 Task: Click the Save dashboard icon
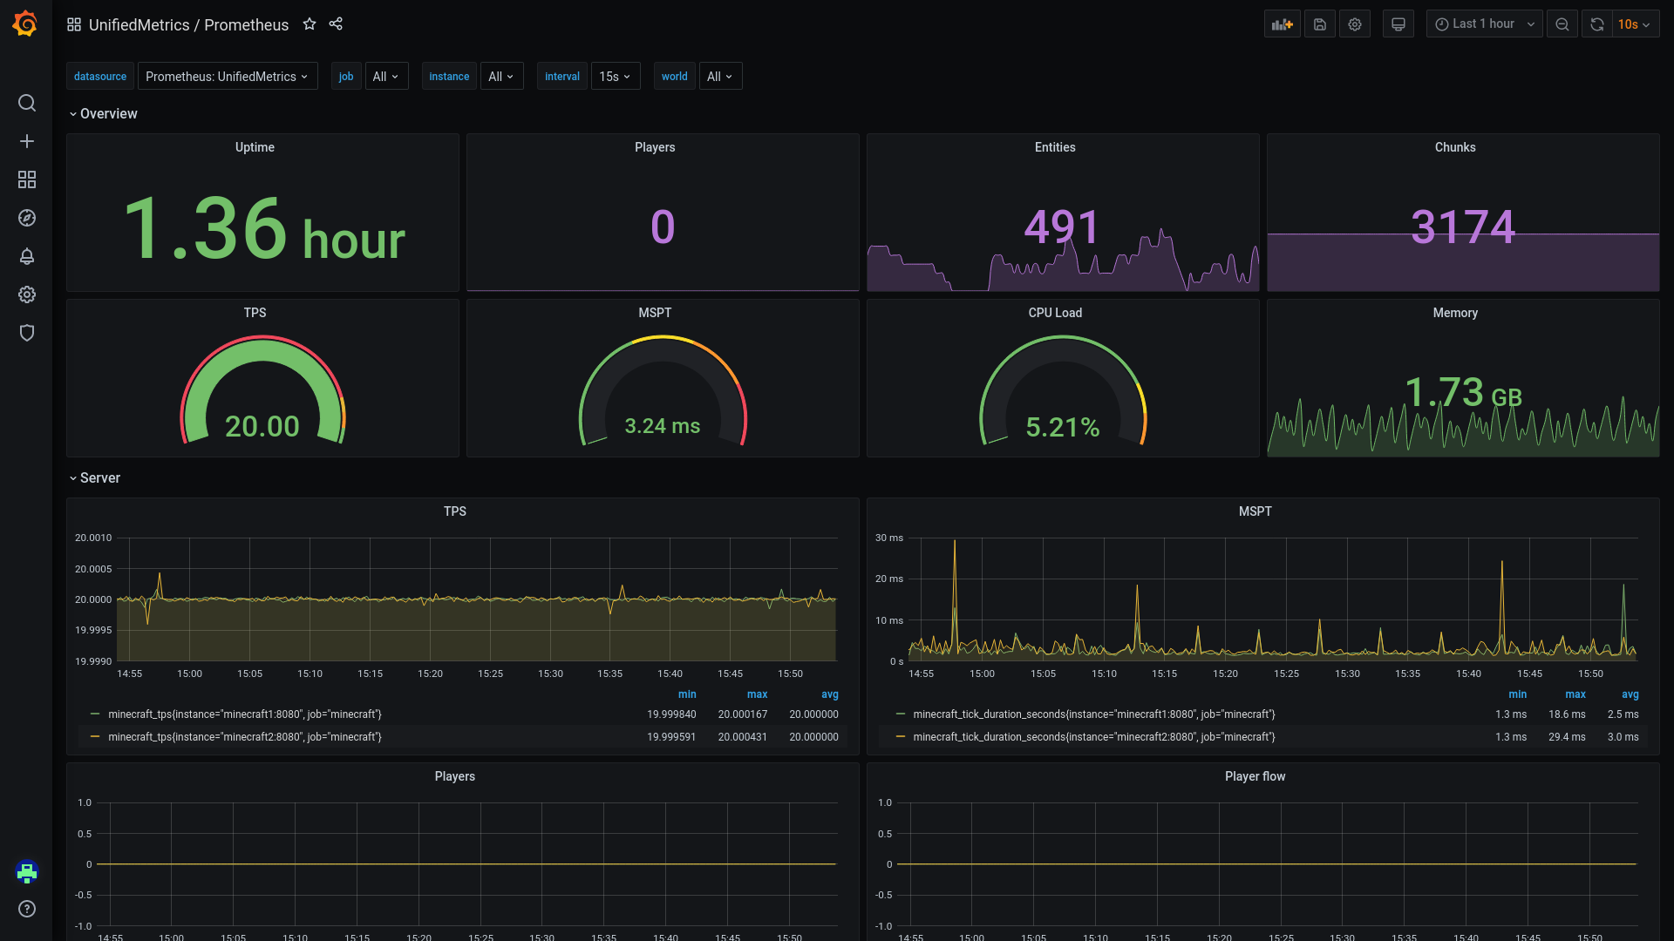tap(1320, 24)
